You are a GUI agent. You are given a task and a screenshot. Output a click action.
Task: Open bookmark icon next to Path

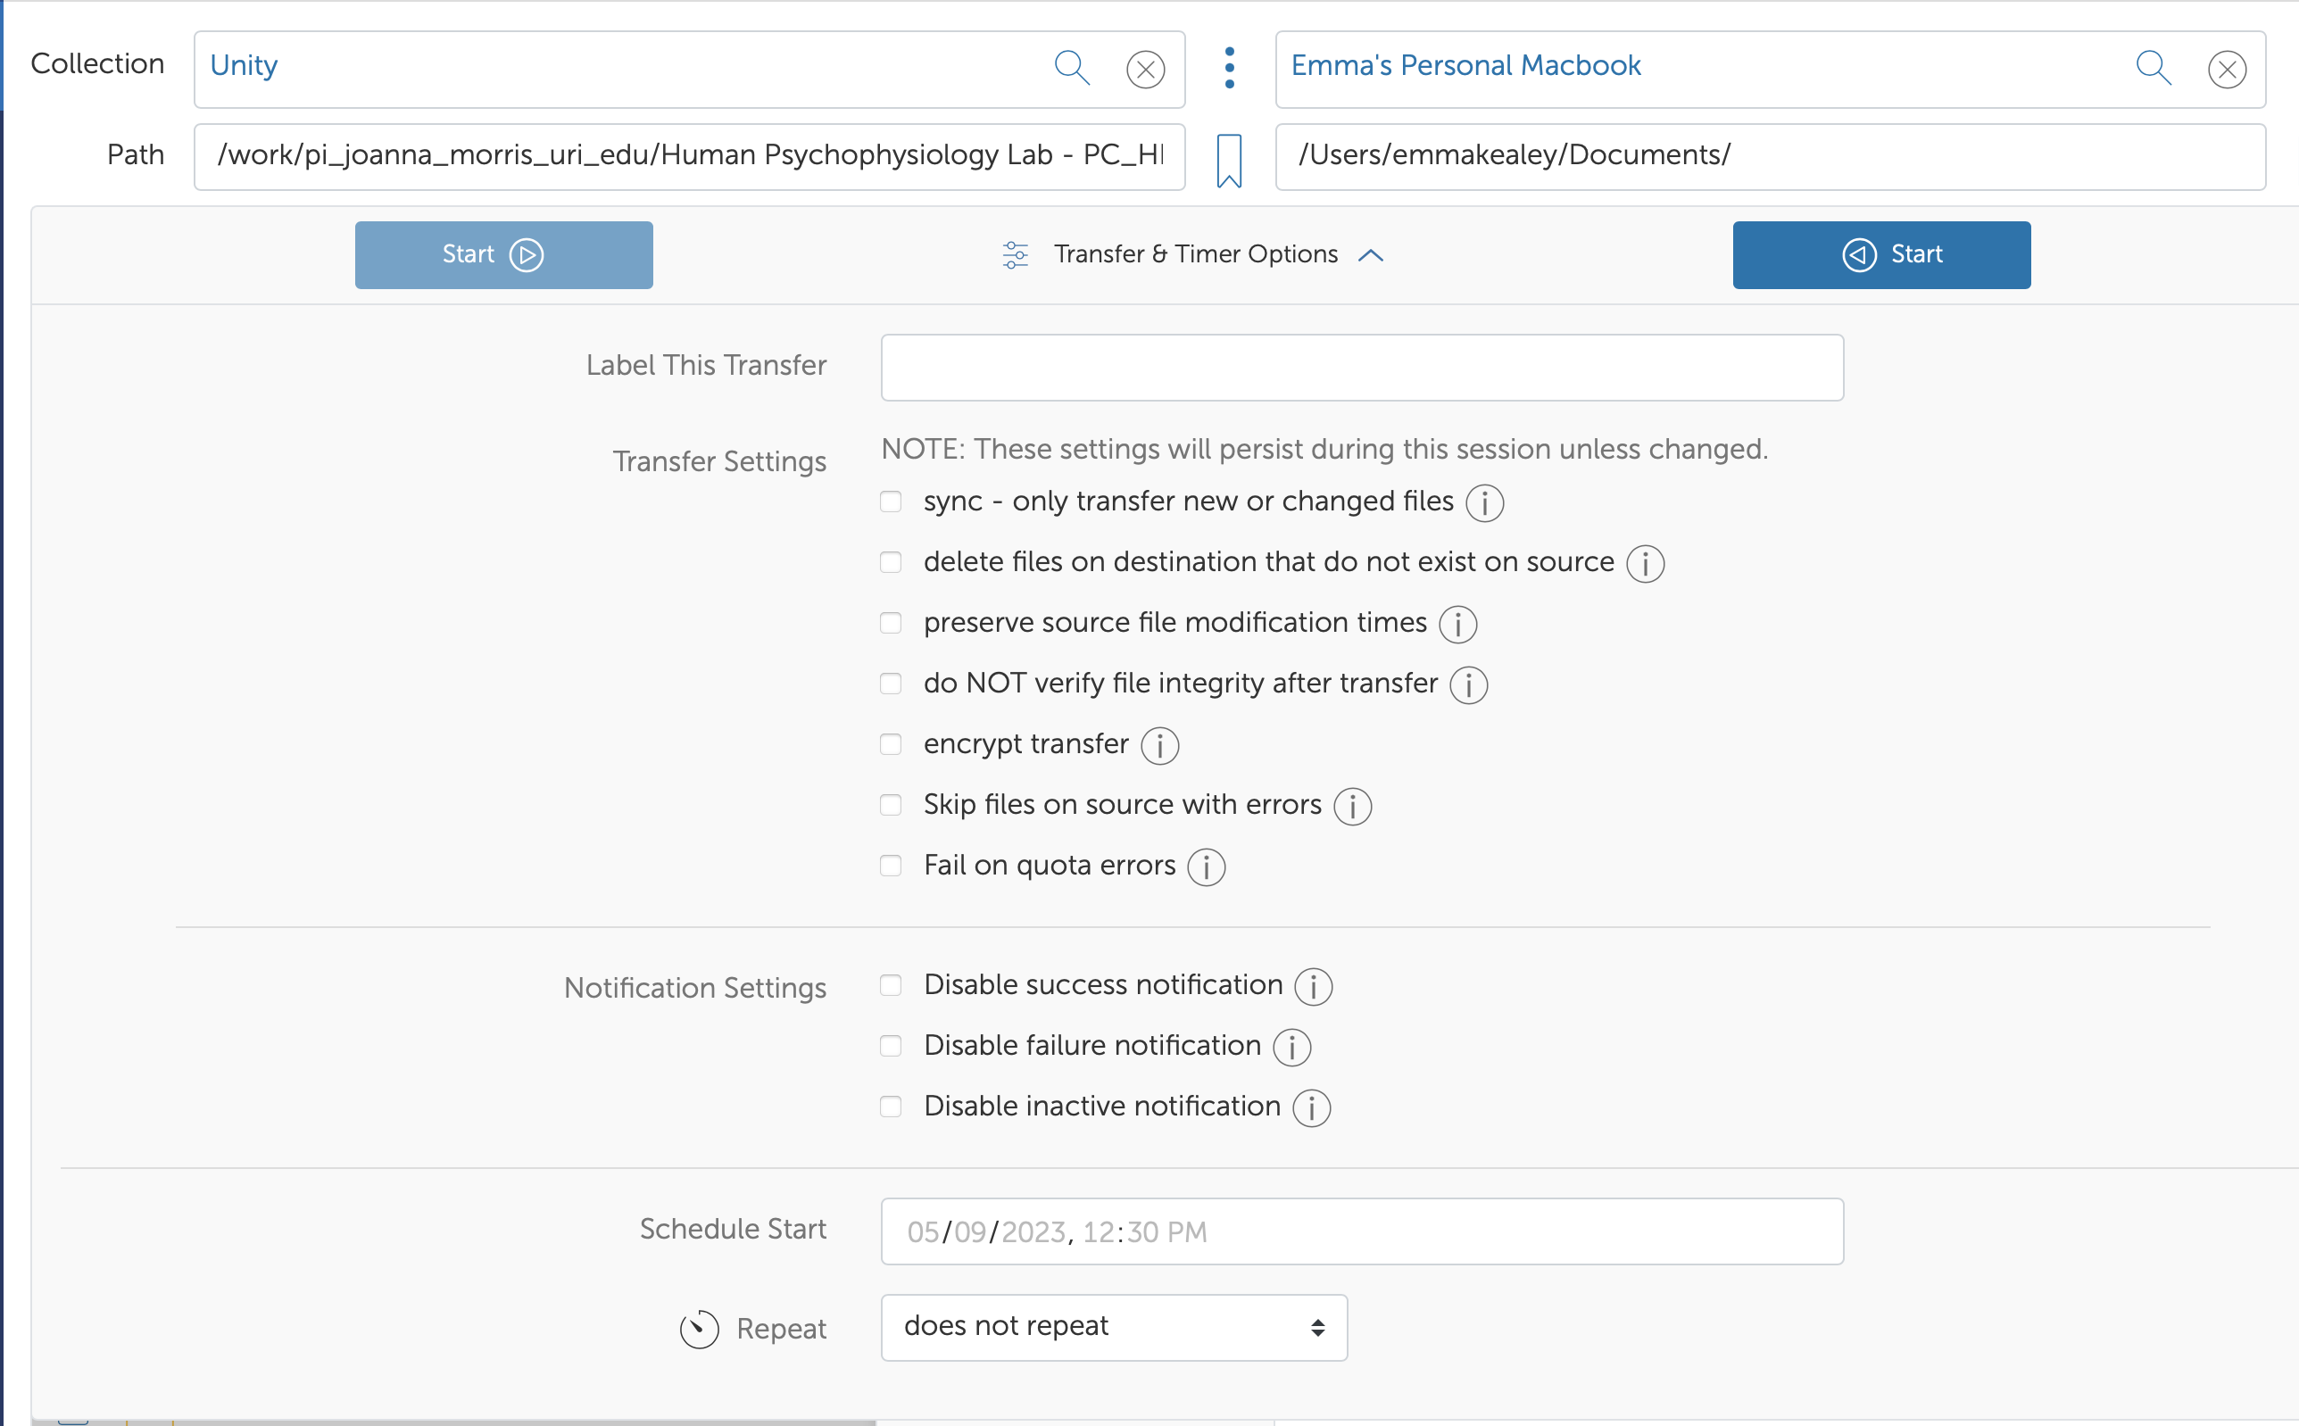tap(1229, 161)
